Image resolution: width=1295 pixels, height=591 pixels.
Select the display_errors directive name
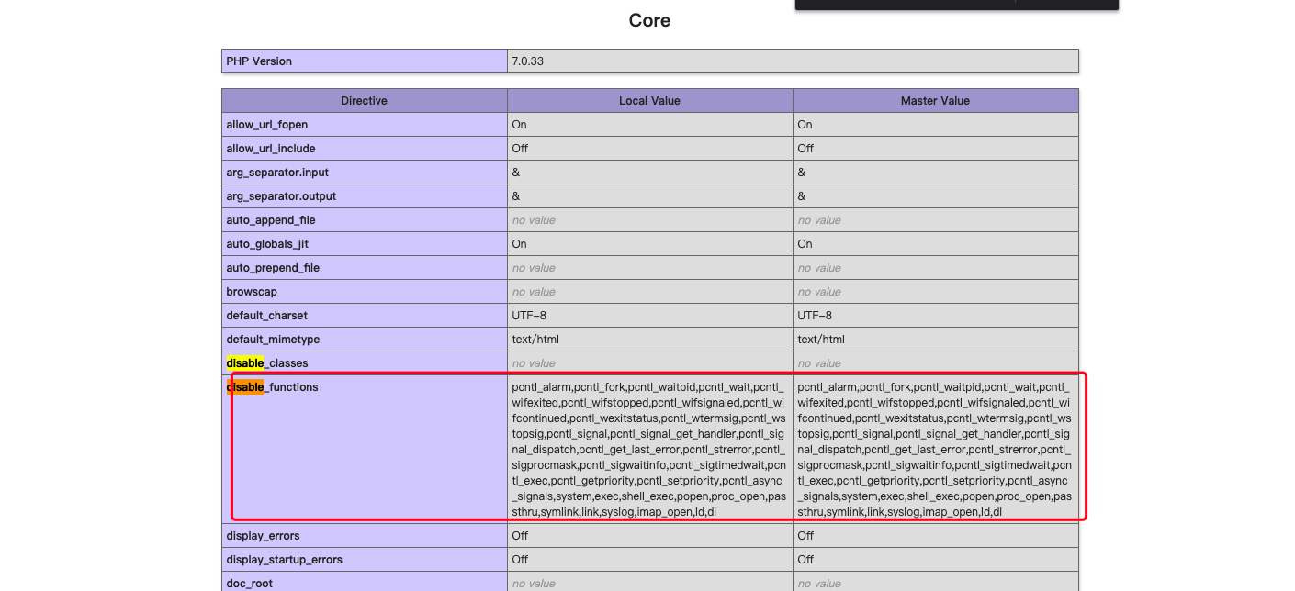tap(262, 536)
